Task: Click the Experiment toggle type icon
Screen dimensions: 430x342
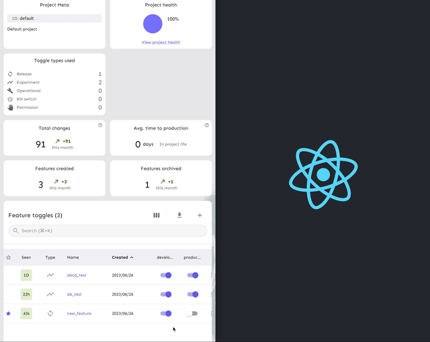Action: (10, 82)
